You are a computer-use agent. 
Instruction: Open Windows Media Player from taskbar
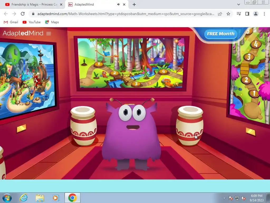click(56, 198)
